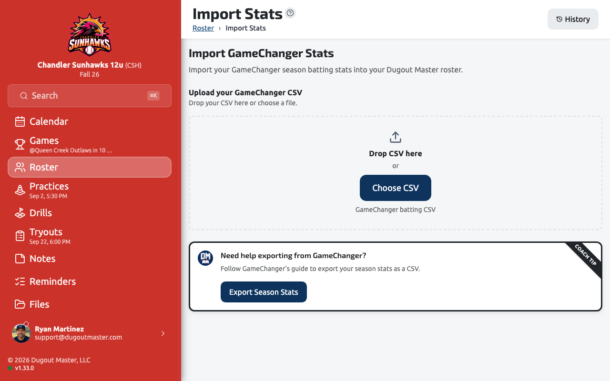Click the History button

tap(573, 19)
